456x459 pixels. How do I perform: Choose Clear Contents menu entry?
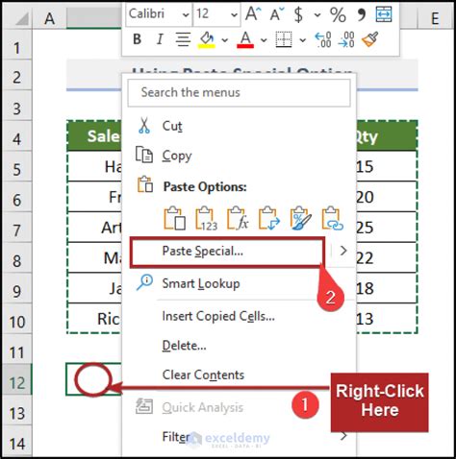point(203,374)
